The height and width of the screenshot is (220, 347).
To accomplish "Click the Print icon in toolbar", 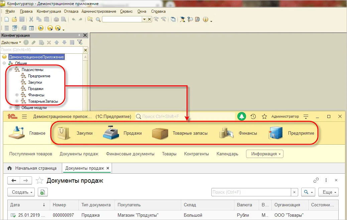I will 56,19.
